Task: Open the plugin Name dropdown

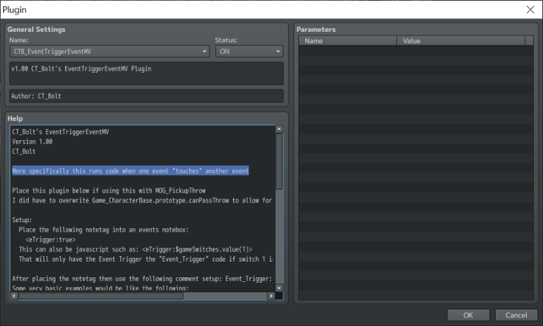Action: point(109,52)
